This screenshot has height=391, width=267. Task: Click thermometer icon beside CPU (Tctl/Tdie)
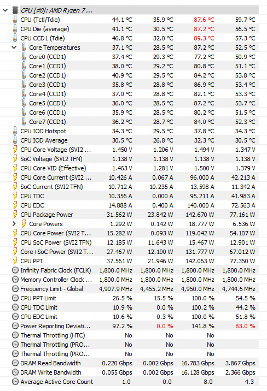pyautogui.click(x=15, y=20)
